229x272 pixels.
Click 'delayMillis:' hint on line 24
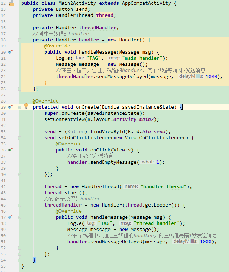191,76
